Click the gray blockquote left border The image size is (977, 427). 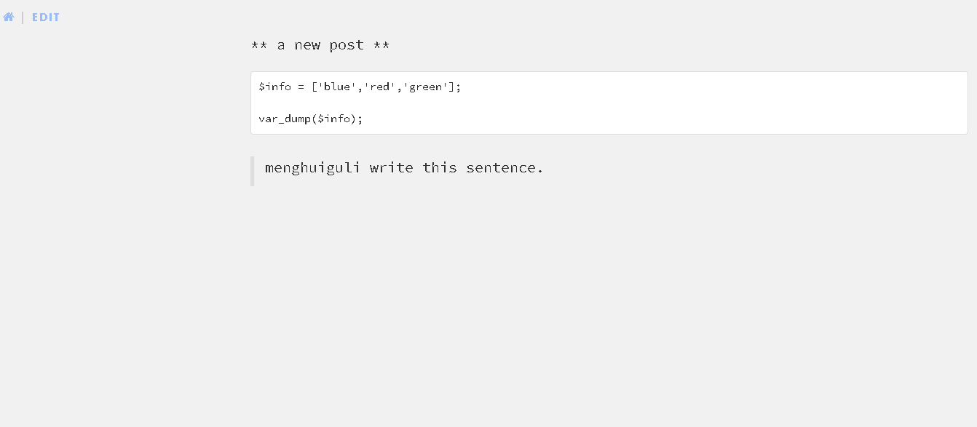[252, 171]
